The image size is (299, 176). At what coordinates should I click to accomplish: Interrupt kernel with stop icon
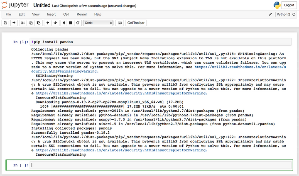[71, 23]
